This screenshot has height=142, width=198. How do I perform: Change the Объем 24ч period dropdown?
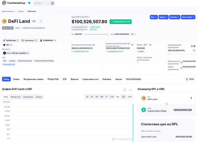coord(145,45)
